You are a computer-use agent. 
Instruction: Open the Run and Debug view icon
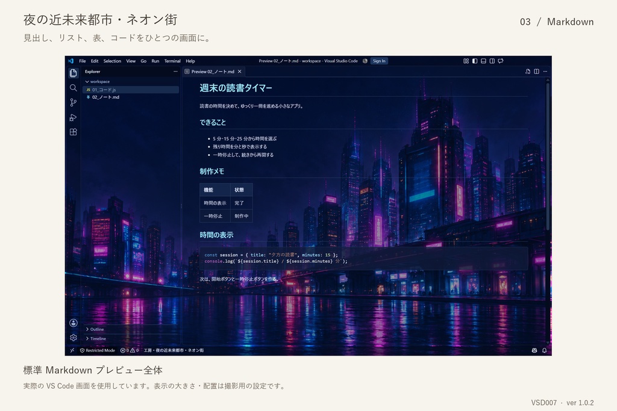point(73,117)
